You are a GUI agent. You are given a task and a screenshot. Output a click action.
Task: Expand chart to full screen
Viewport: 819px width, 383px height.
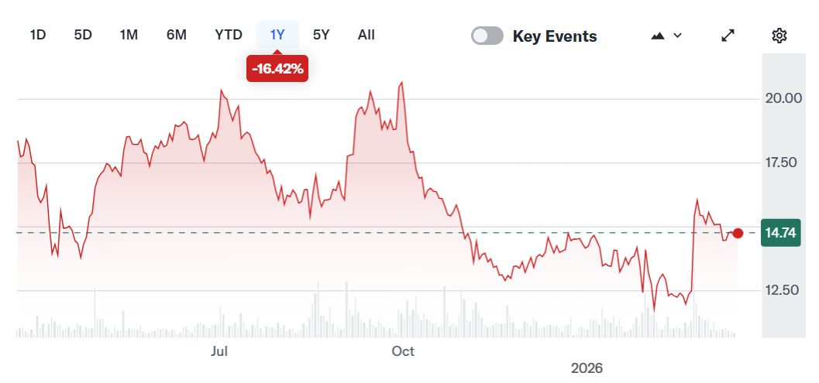pos(728,36)
